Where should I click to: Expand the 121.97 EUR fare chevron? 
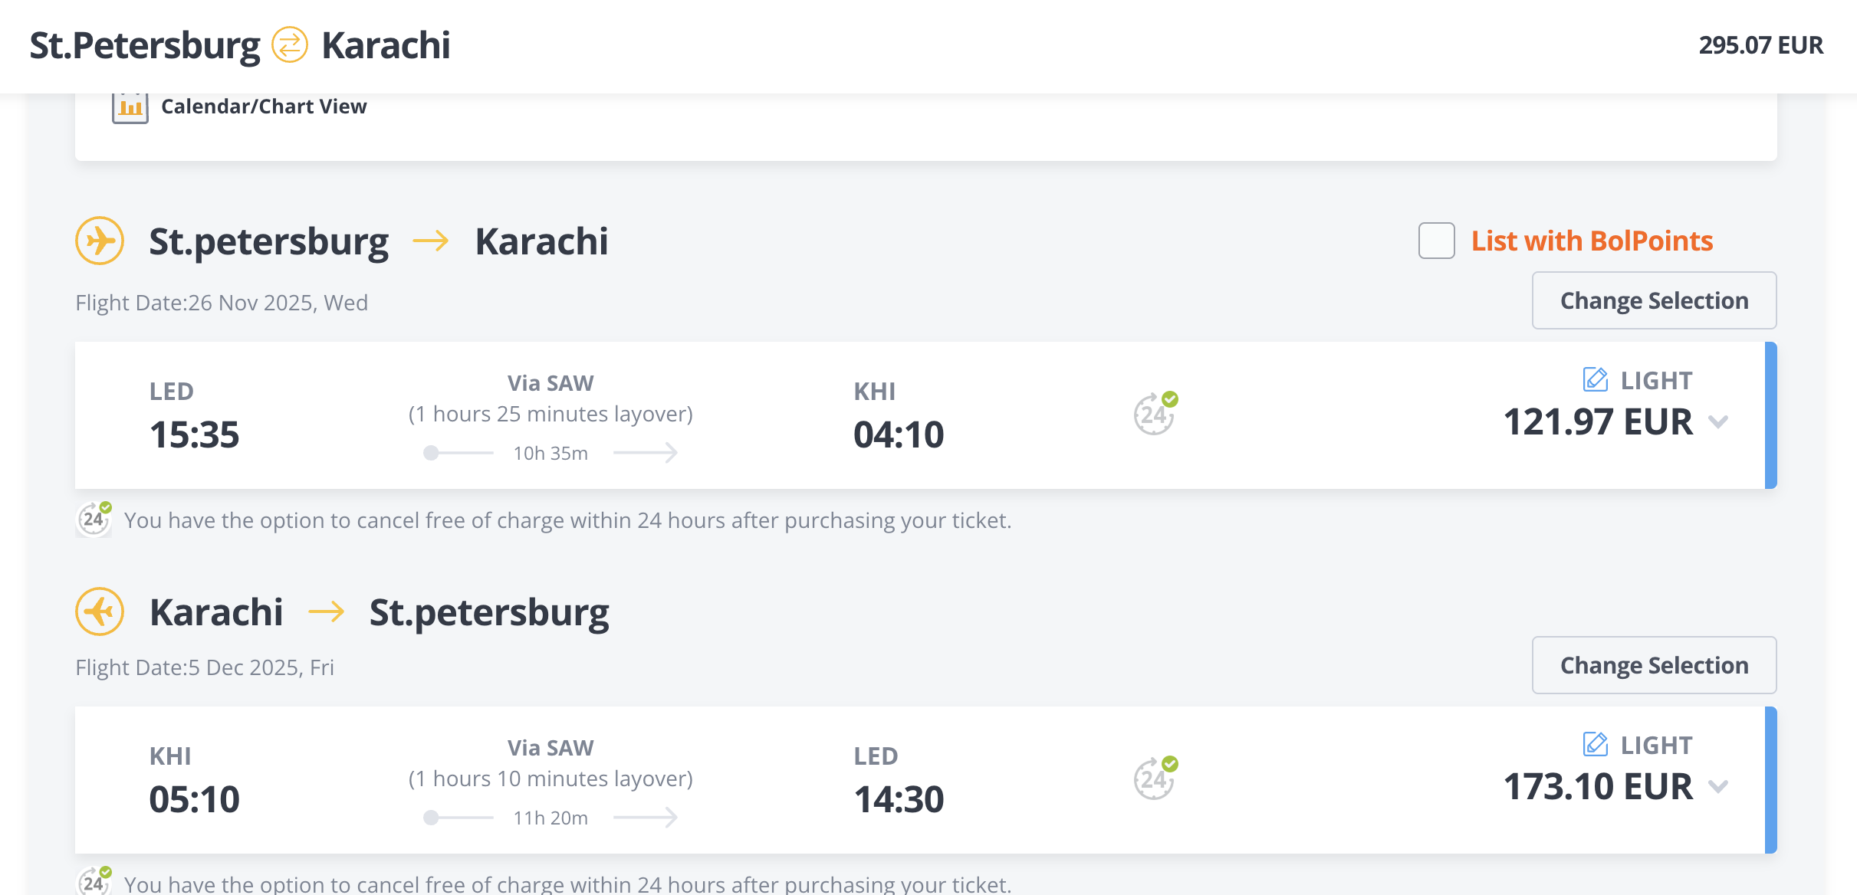tap(1718, 421)
